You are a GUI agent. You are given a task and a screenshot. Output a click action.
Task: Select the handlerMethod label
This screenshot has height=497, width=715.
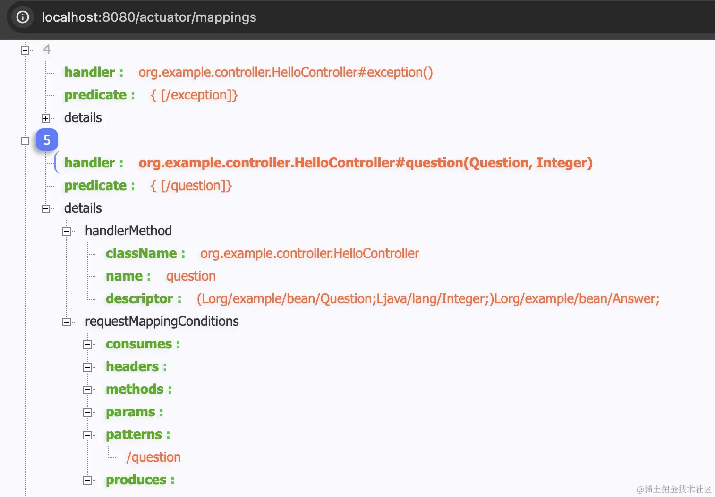(128, 231)
